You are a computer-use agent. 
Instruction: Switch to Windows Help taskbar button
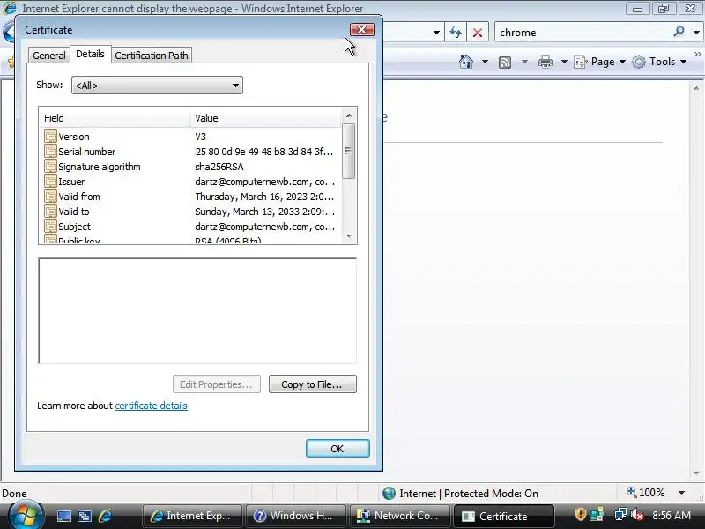(x=296, y=516)
